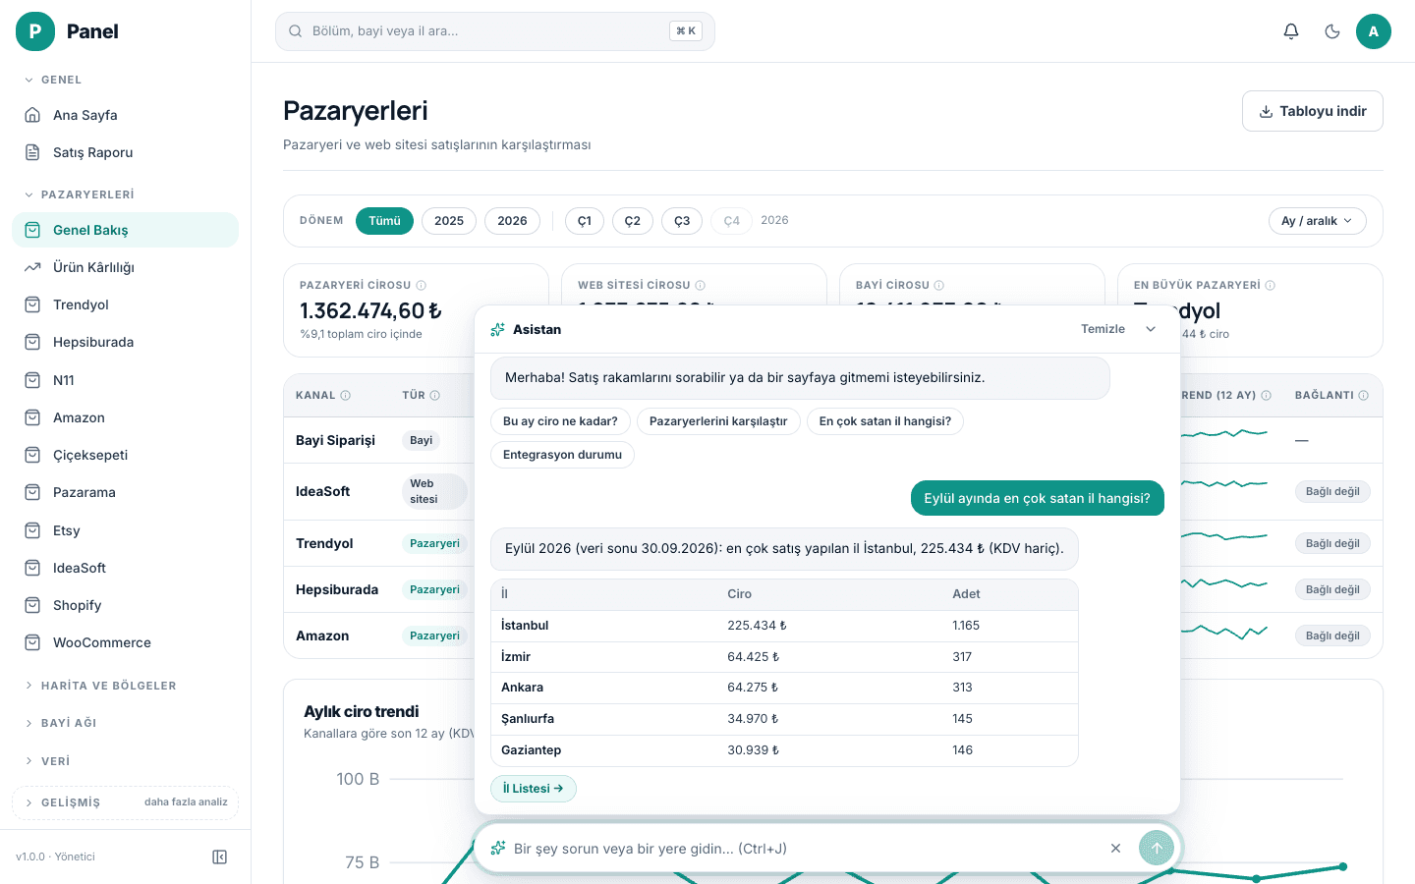Open notifications bell icon
This screenshot has width=1415, height=884.
pos(1291,31)
